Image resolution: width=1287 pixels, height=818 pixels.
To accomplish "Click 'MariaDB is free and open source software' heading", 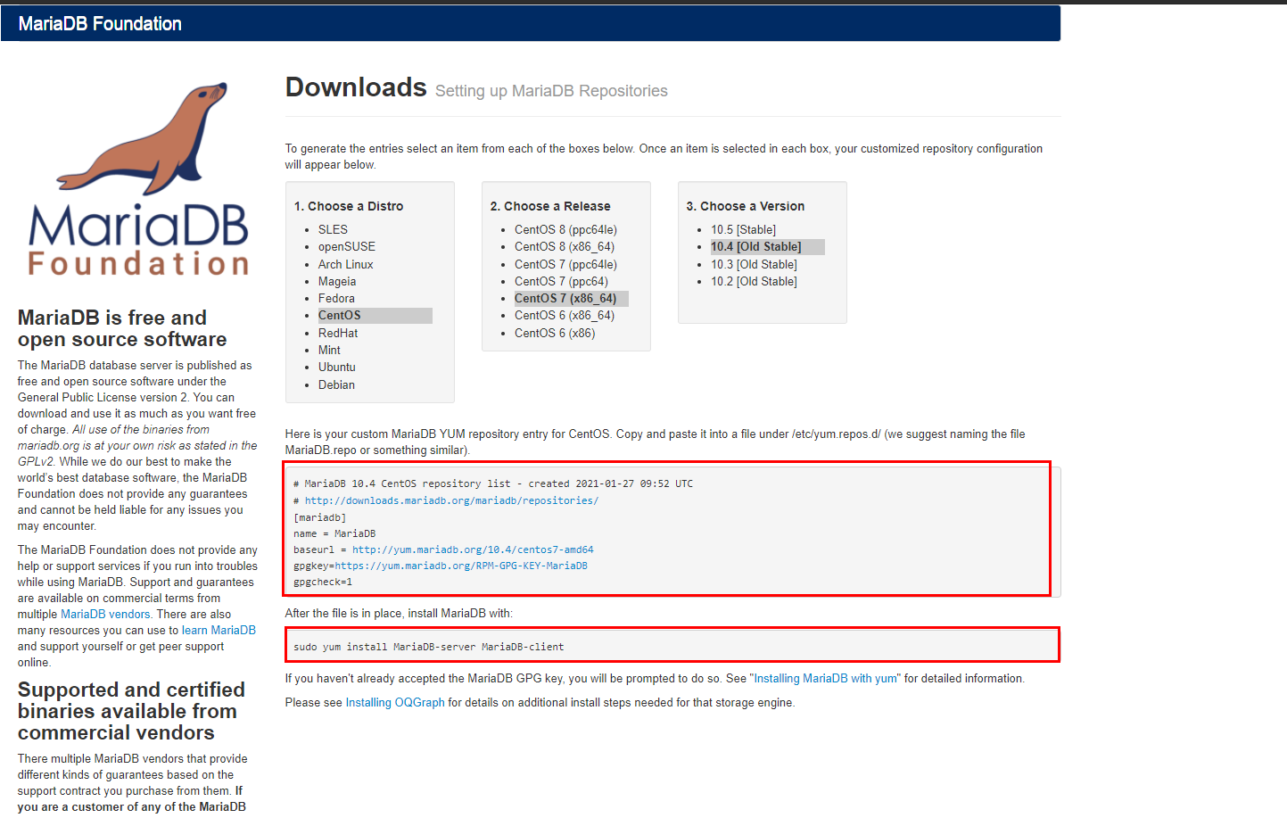I will click(122, 329).
